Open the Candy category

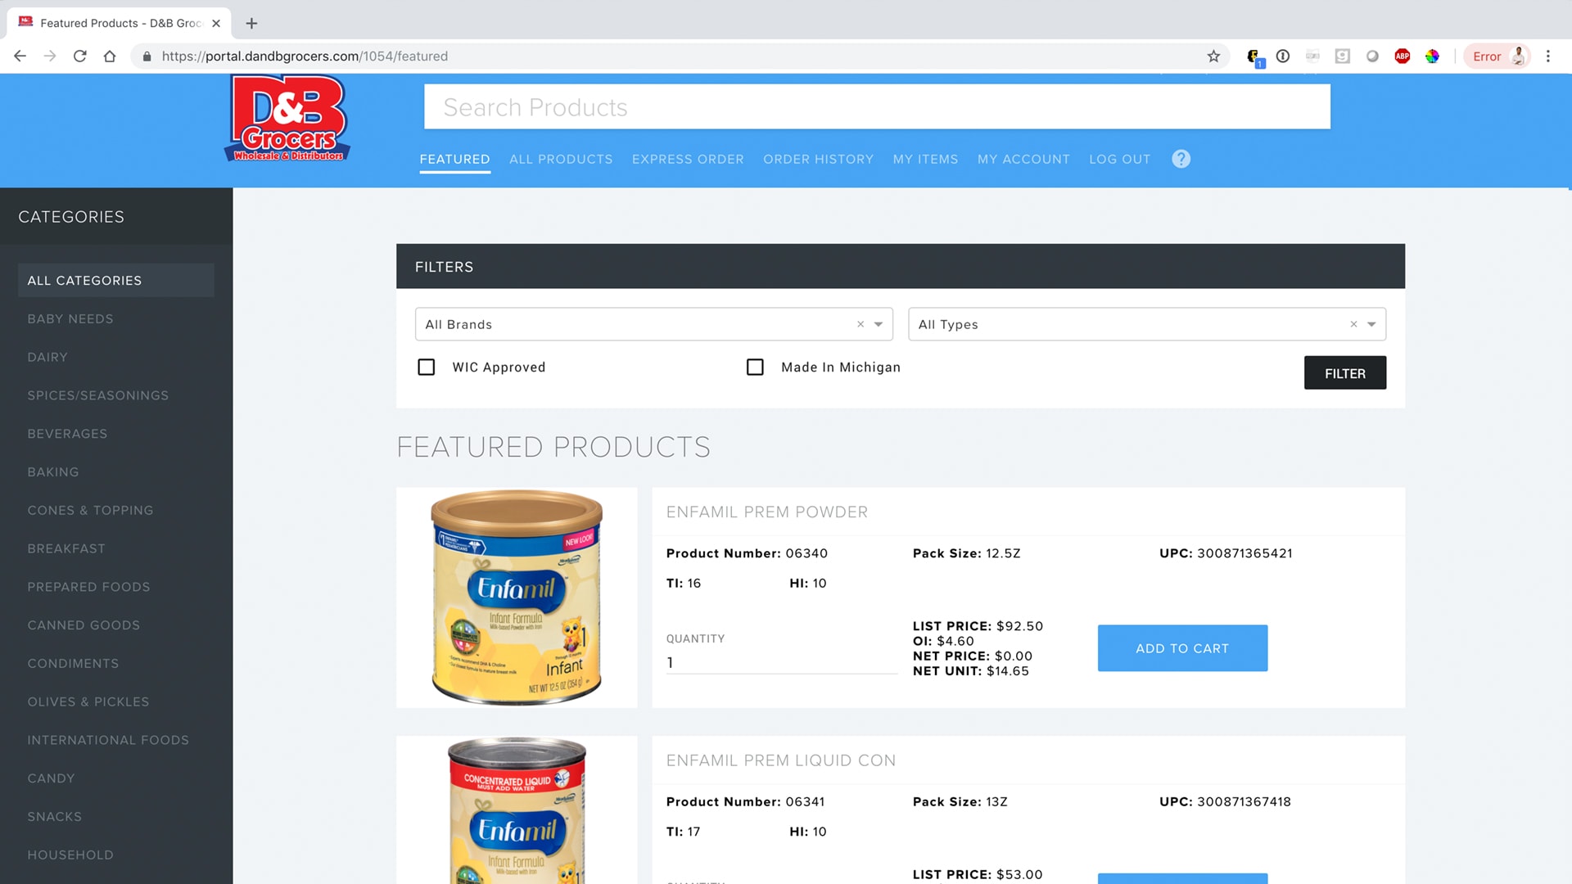[51, 778]
